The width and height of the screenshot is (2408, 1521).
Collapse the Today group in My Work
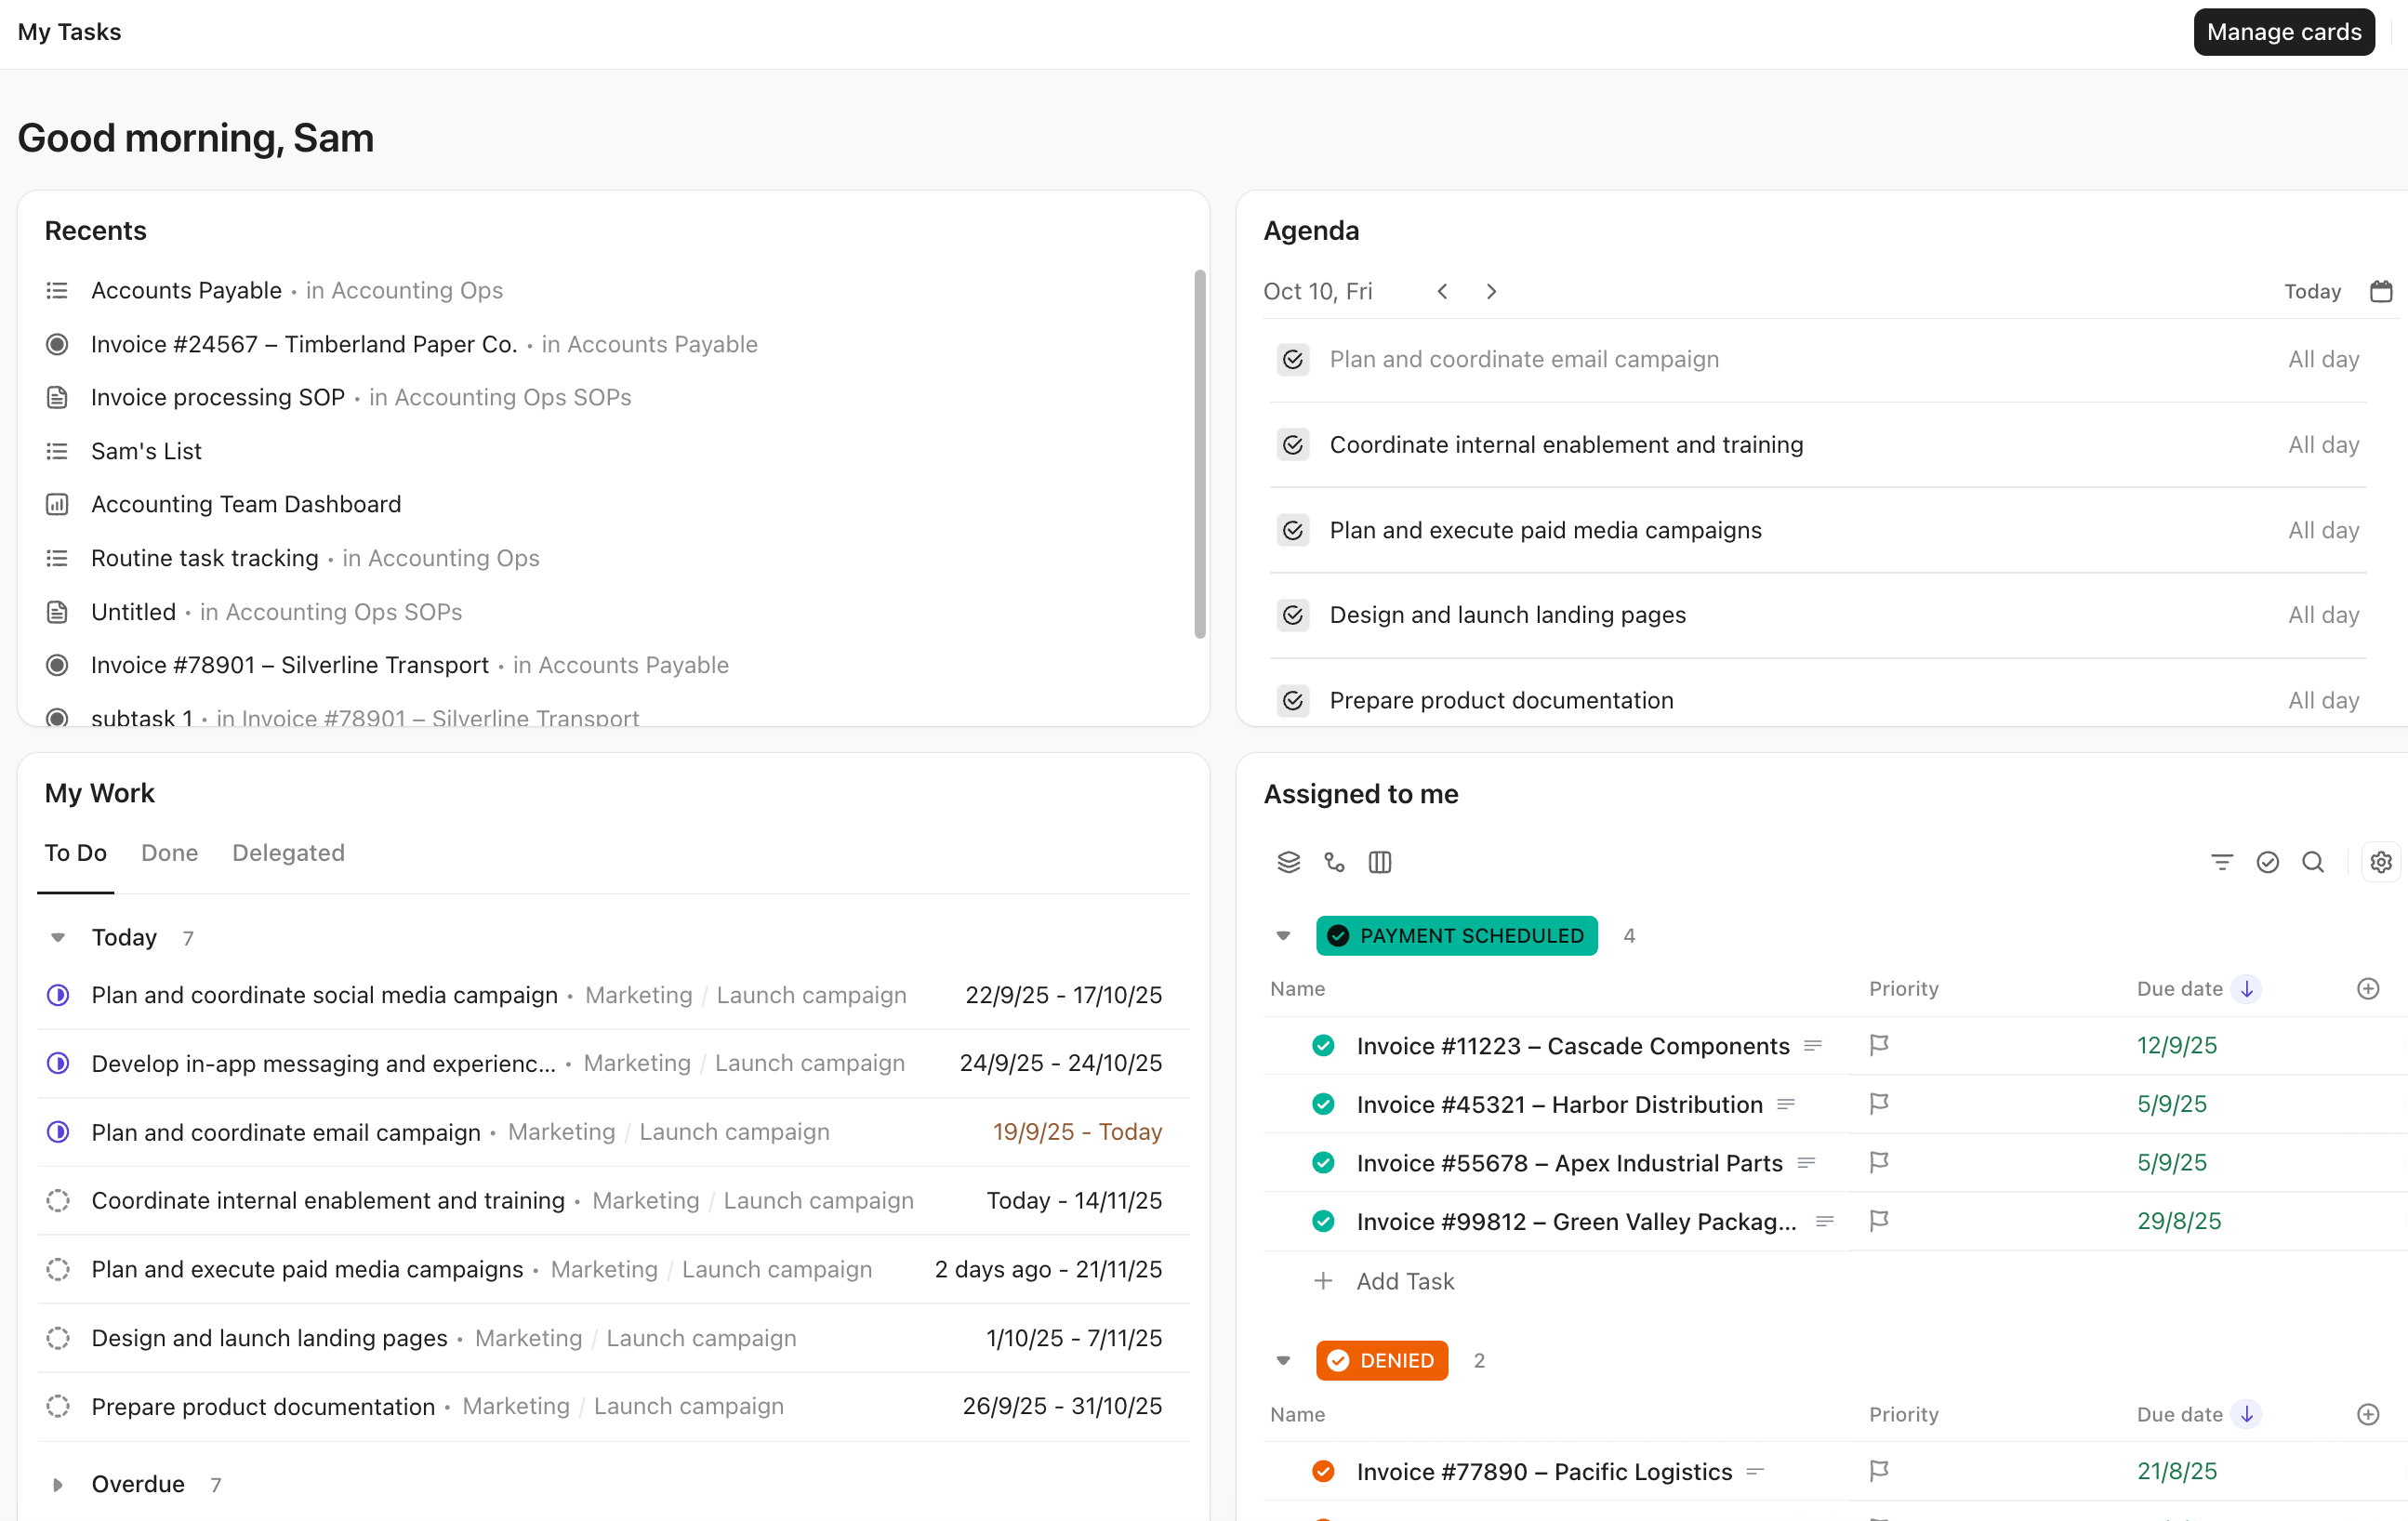(57, 937)
